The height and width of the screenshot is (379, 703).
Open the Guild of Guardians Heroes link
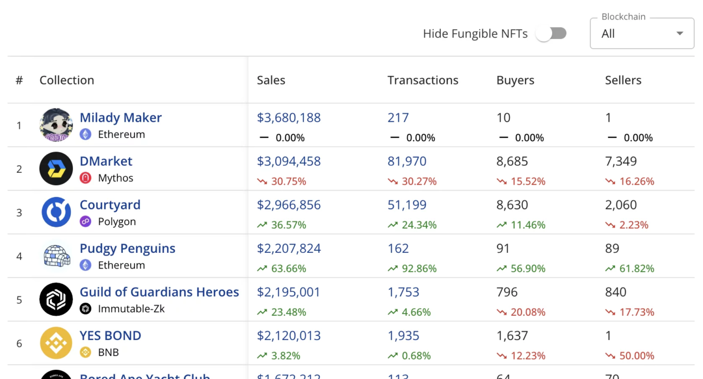click(159, 292)
